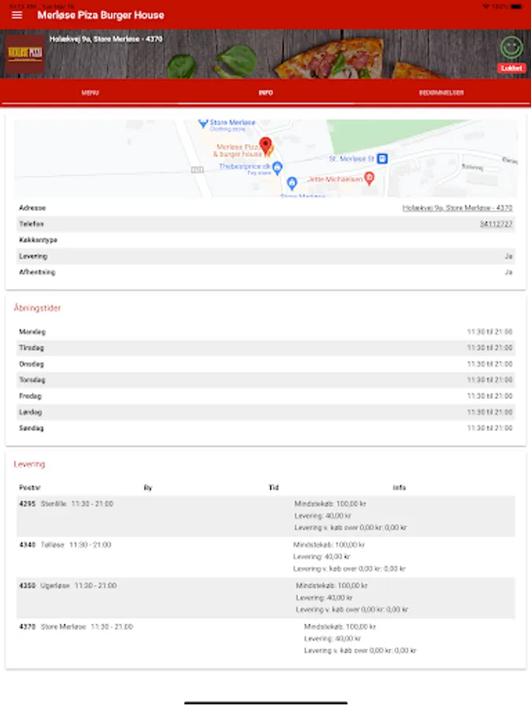Open the Holøkvej 9a address link

tap(457, 208)
